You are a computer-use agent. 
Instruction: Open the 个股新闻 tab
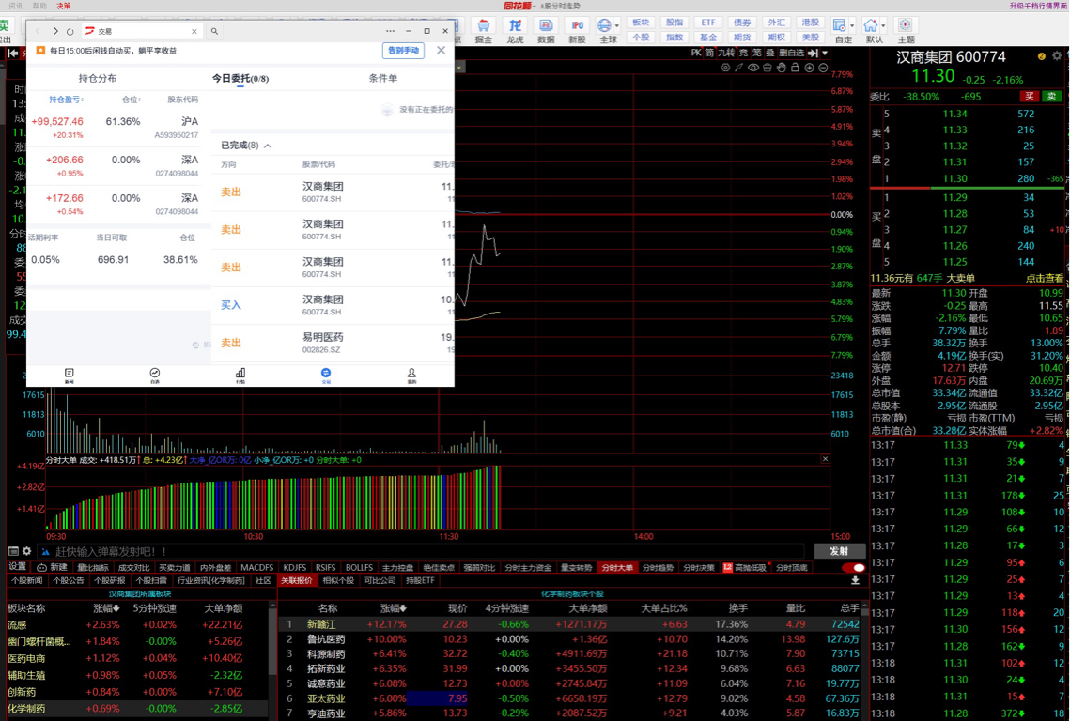pos(26,580)
